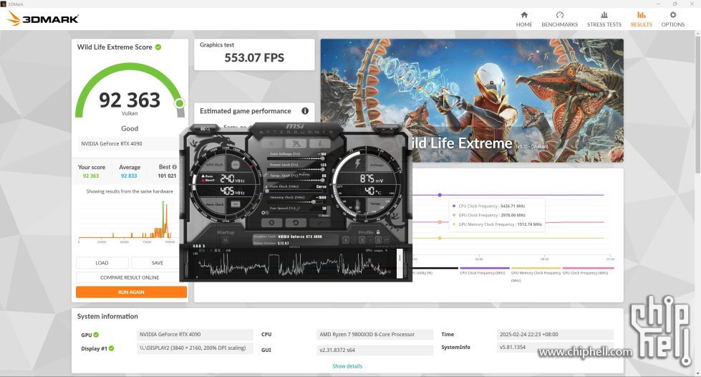Open the OPTIONS tab
This screenshot has width=701, height=377.
673,19
